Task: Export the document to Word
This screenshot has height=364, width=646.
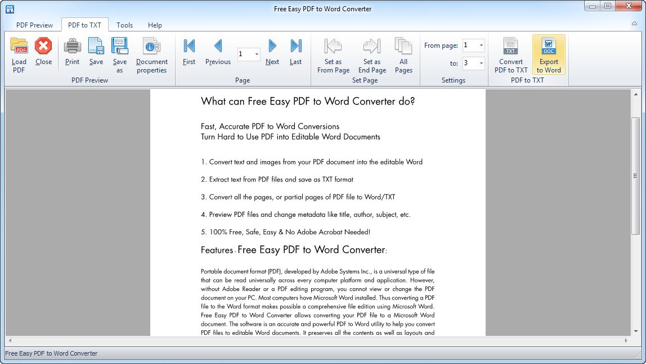Action: 549,54
